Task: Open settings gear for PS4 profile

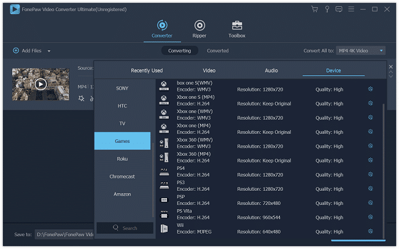Action: tap(370, 174)
